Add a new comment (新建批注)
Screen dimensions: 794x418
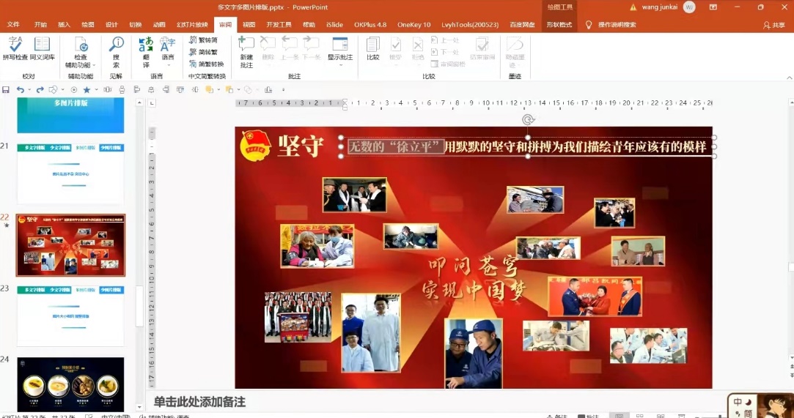pos(246,51)
